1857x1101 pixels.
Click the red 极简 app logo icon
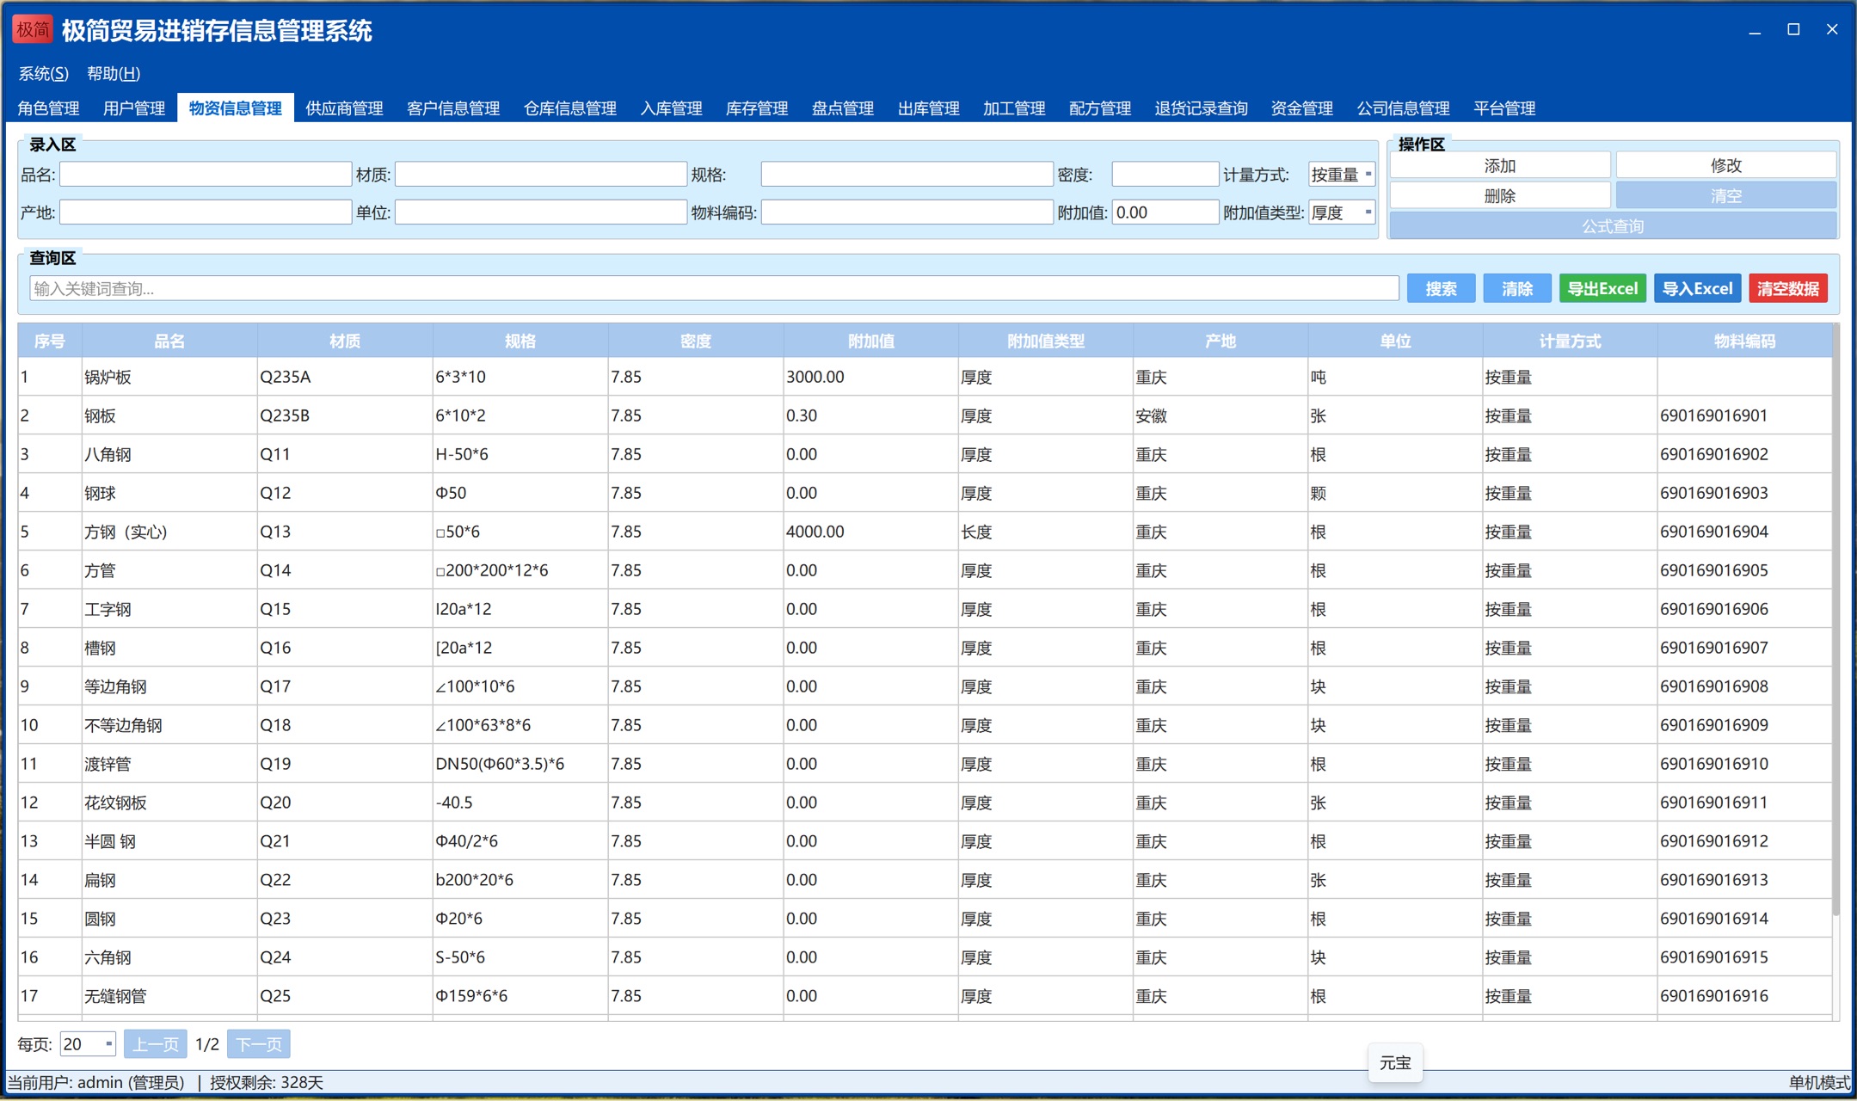click(x=33, y=29)
